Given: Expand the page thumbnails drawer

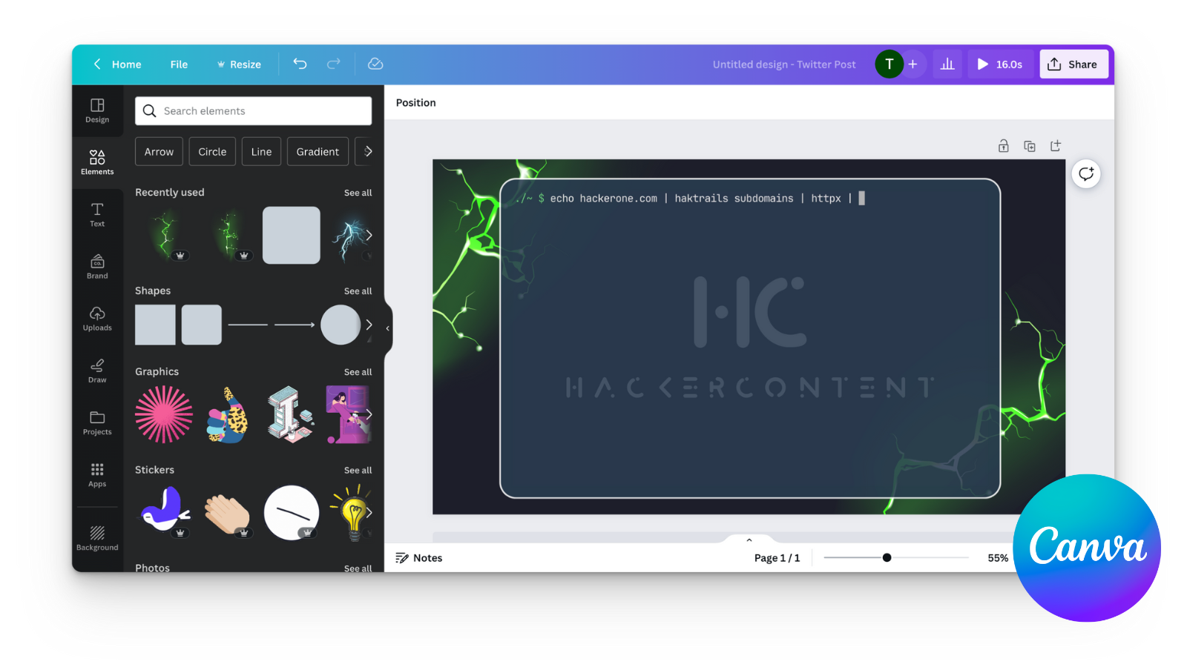Looking at the screenshot, I should click(x=749, y=540).
